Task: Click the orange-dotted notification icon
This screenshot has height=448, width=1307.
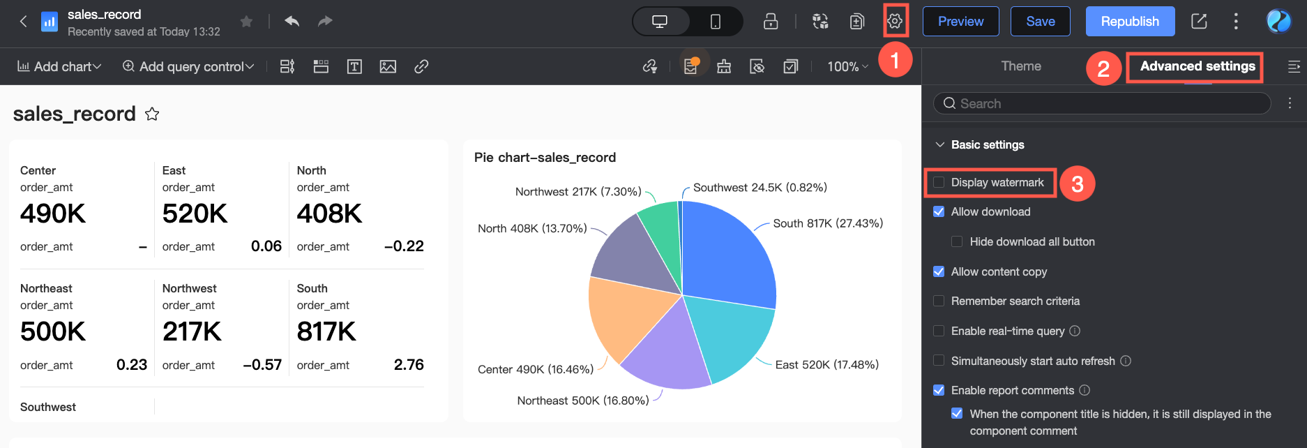Action: click(x=690, y=66)
